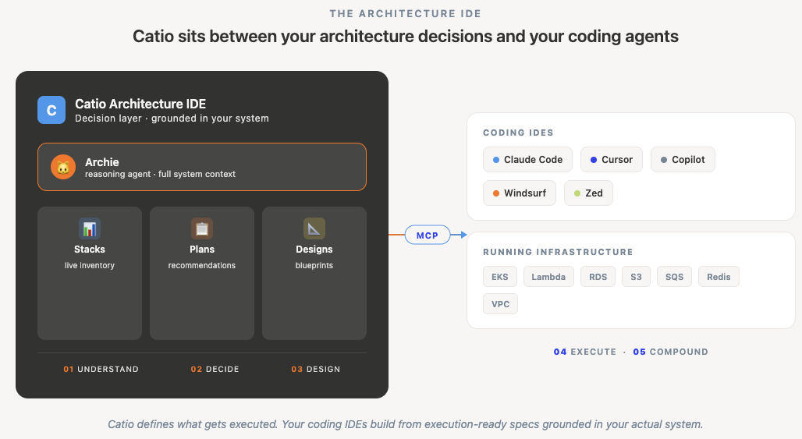Click the VPC infrastructure tag
The image size is (802, 439).
500,304
